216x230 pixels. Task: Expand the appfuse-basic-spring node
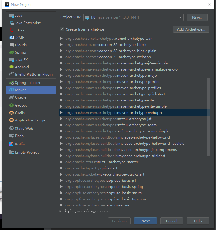(x=62, y=186)
